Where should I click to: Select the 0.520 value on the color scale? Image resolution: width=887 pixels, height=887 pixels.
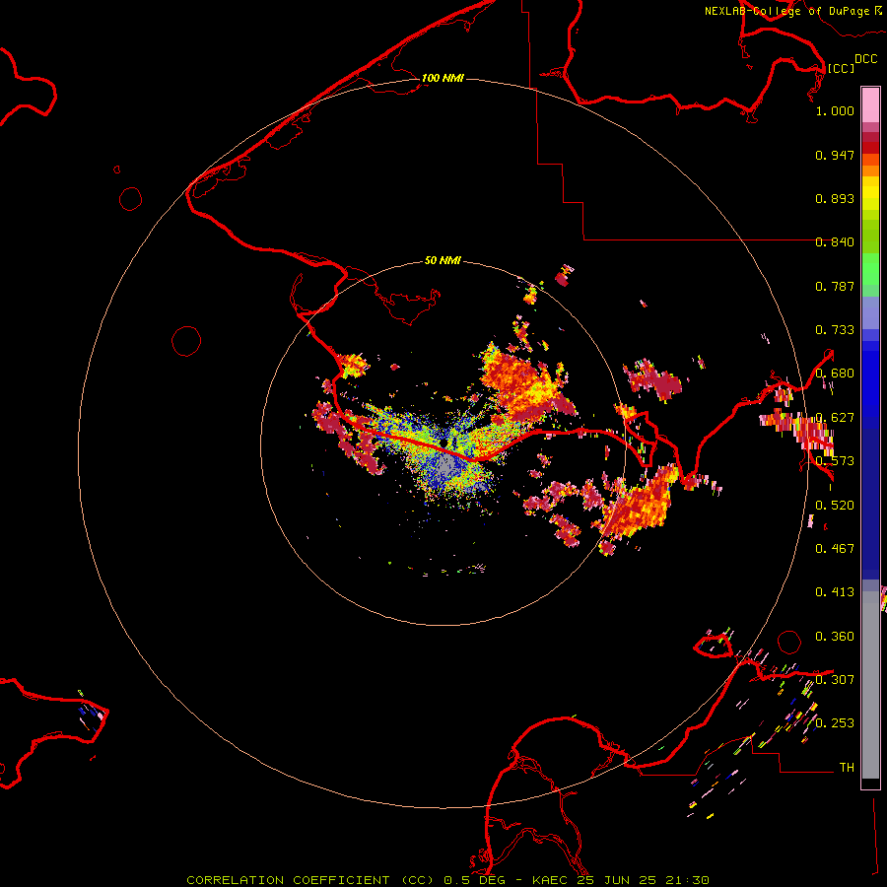click(x=835, y=506)
